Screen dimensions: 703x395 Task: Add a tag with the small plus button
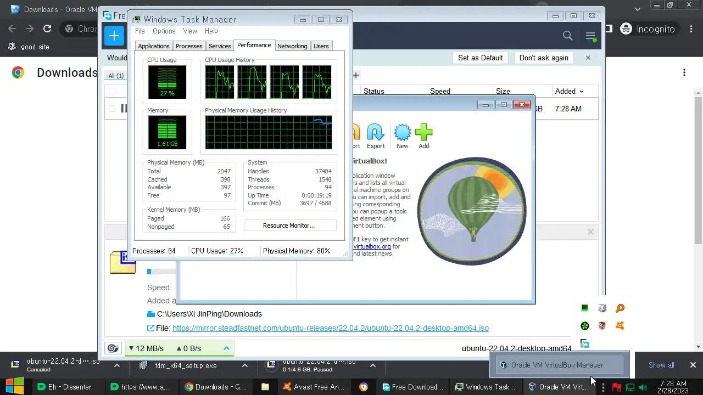356,75
